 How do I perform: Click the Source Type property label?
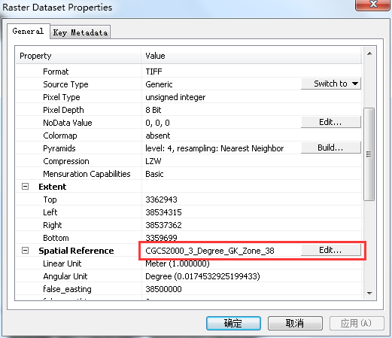coord(65,84)
